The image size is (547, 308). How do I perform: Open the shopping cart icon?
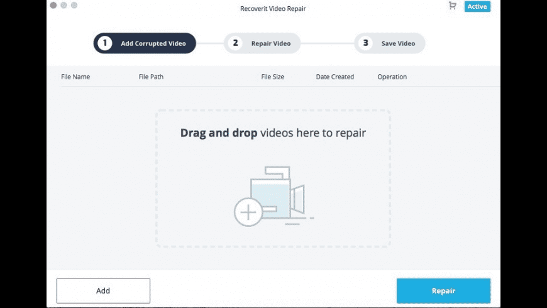[453, 6]
